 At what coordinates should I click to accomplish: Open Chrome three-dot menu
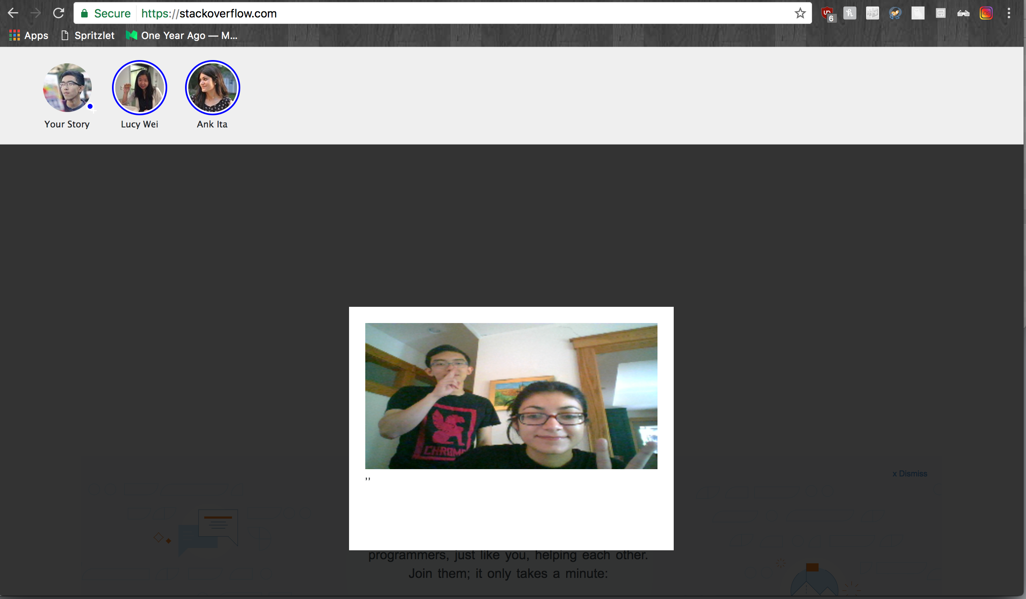click(1009, 13)
